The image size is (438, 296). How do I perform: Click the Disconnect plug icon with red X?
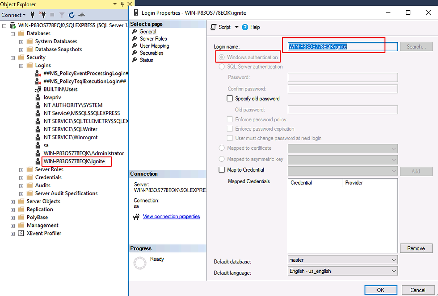(42, 15)
